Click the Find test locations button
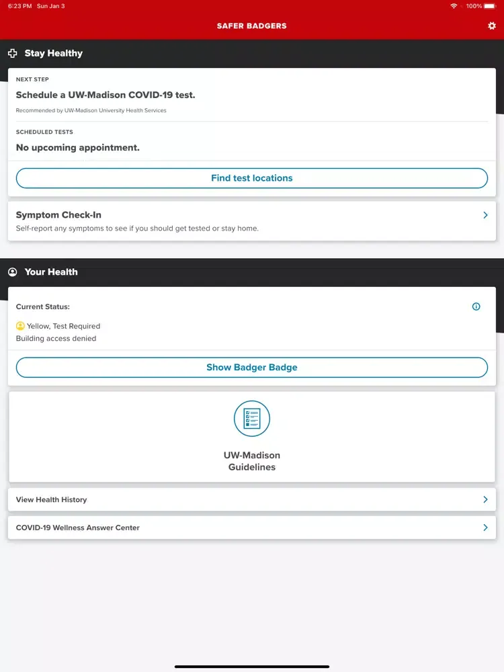Viewport: 504px width, 672px height. (252, 178)
